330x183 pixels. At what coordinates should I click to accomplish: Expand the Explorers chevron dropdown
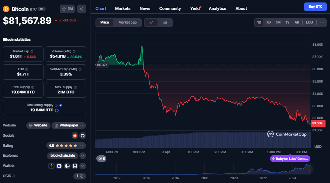coord(83,156)
